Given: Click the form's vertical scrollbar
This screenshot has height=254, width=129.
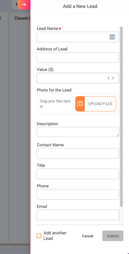Looking at the screenshot, I should pos(121,117).
